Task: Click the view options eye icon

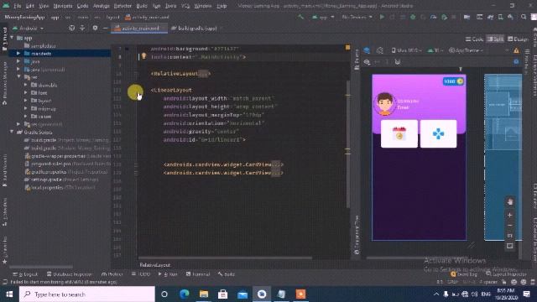Action: 367,62
